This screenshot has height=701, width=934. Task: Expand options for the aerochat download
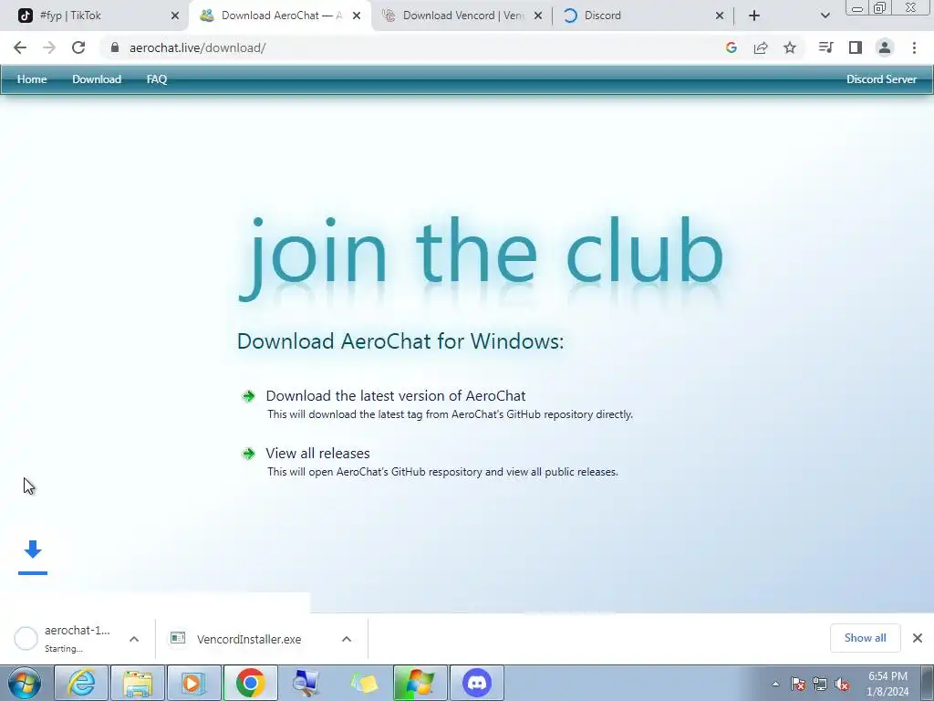(134, 639)
